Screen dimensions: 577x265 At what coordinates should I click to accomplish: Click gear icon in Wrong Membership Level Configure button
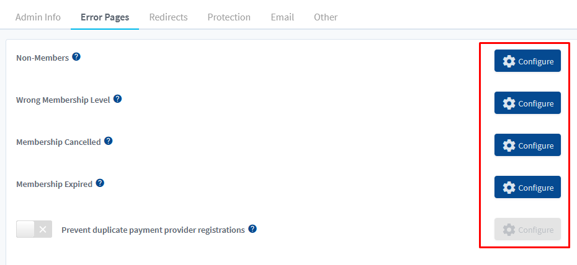pyautogui.click(x=509, y=103)
